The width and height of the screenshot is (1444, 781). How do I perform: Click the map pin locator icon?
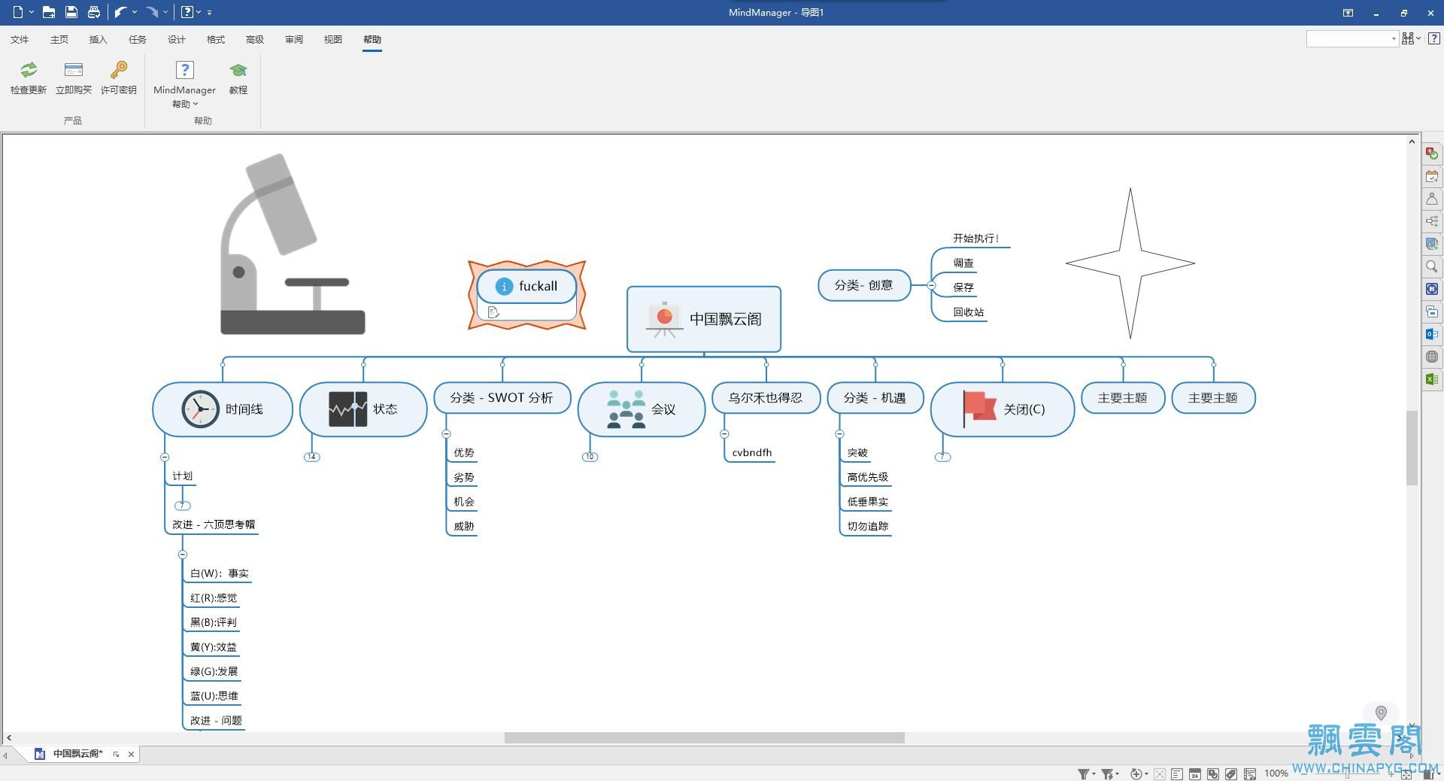coord(1381,713)
